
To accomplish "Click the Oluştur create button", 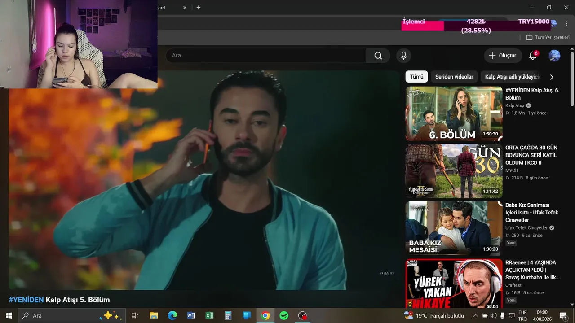I will click(x=503, y=56).
